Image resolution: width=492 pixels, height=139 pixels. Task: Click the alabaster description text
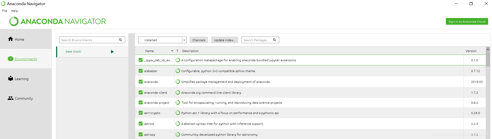coord(218,71)
